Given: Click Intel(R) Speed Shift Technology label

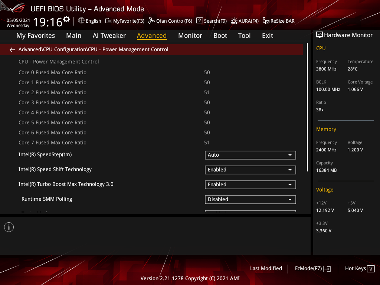Looking at the screenshot, I should [55, 169].
